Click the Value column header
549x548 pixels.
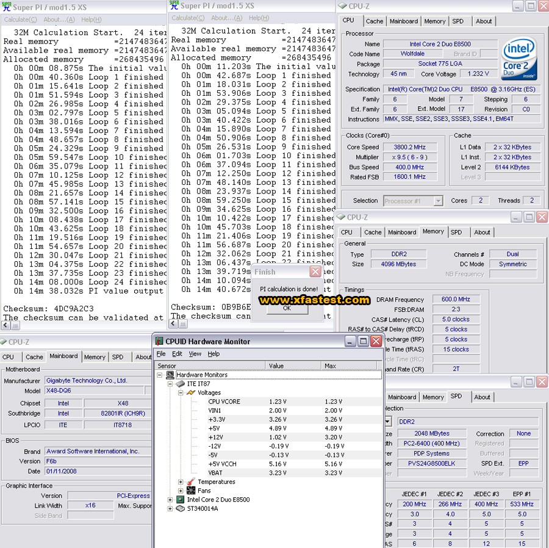point(293,366)
